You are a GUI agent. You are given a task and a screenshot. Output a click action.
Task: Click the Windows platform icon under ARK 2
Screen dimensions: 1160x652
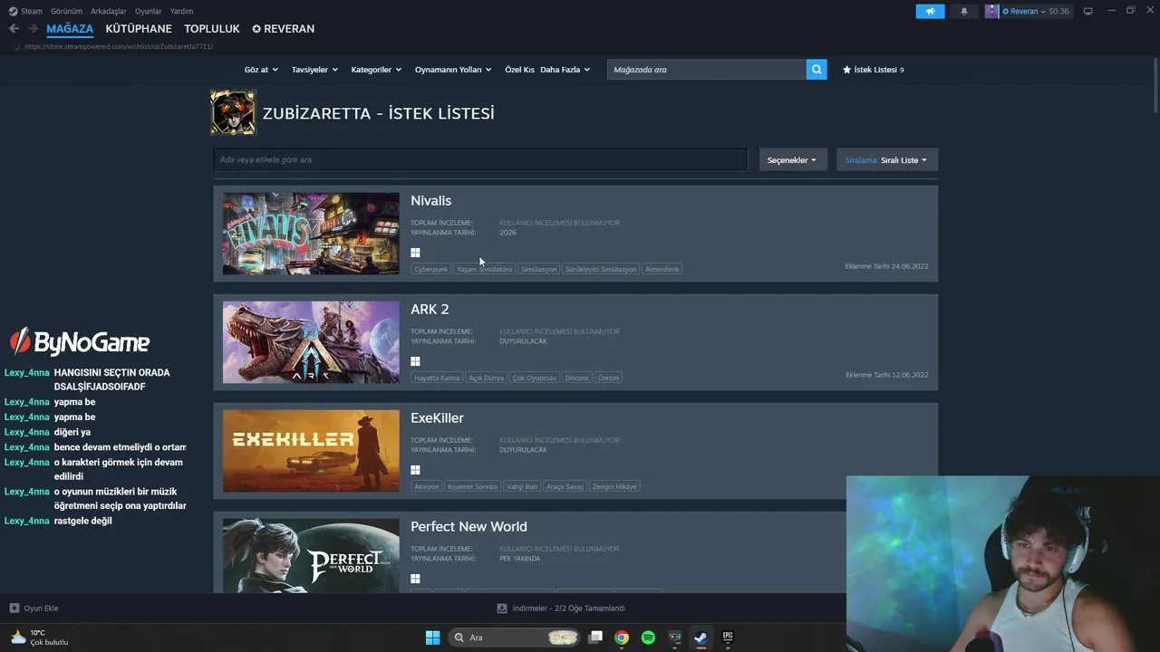tap(415, 361)
